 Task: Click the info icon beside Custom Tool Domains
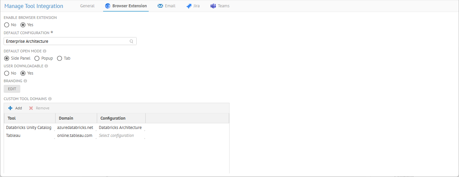click(50, 99)
